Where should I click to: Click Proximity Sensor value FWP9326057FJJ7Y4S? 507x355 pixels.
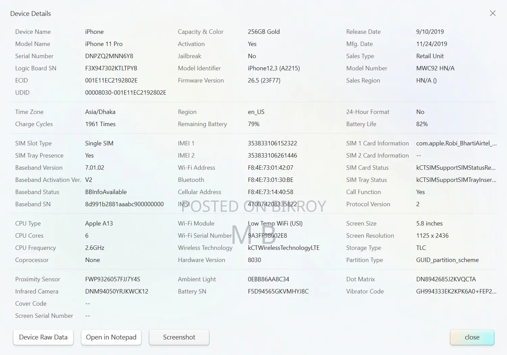[x=113, y=279]
